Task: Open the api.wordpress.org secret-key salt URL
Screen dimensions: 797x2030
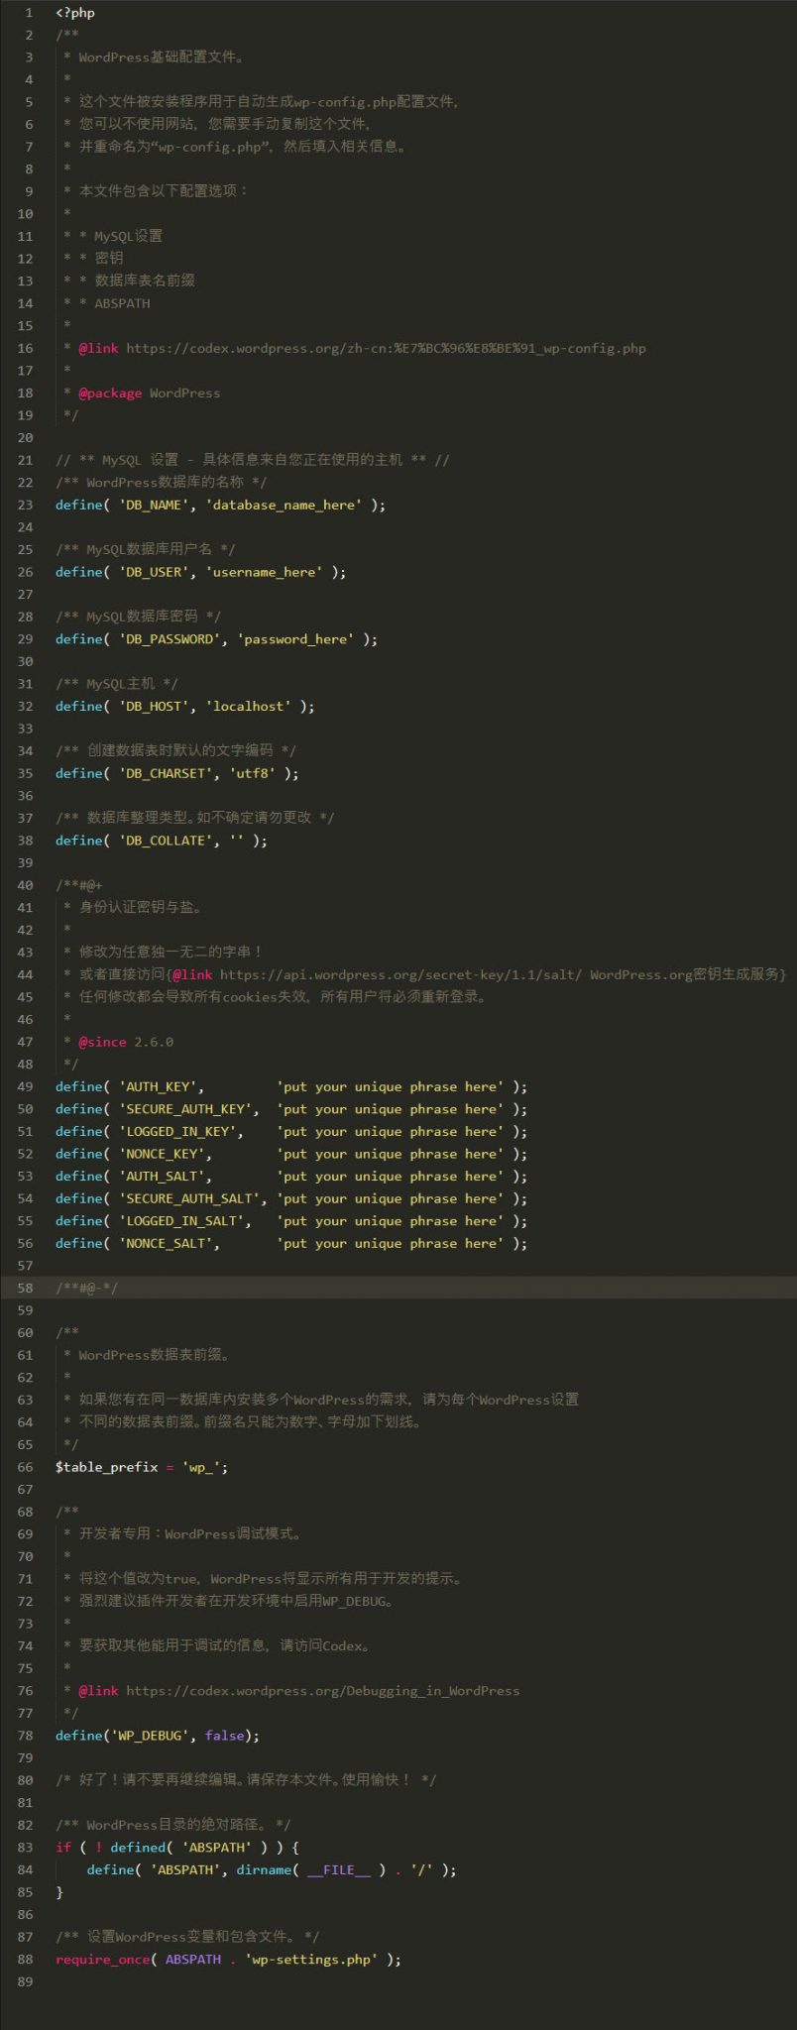Action: click(x=400, y=974)
